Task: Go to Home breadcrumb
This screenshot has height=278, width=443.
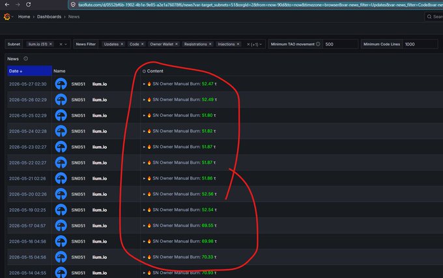Action: pyautogui.click(x=24, y=17)
